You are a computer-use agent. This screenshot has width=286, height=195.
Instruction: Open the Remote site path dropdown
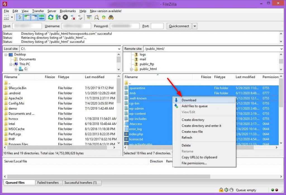(x=281, y=49)
